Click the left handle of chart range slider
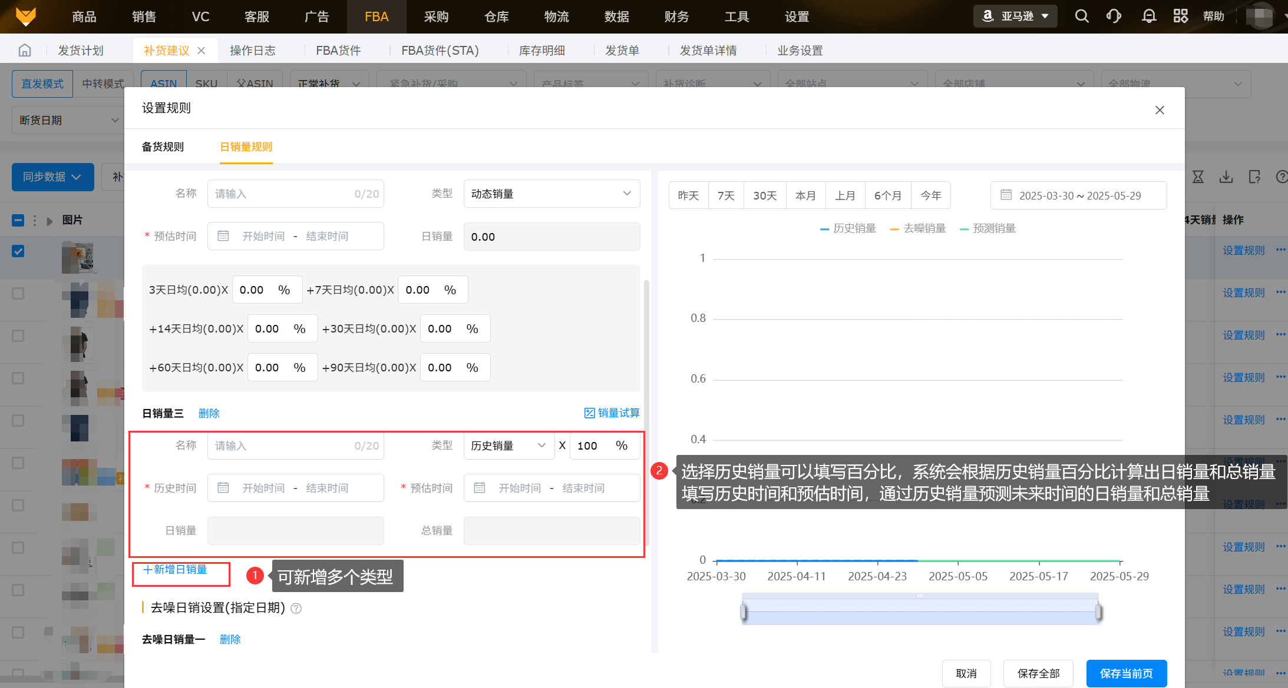Screen dimensions: 1288x688 click(x=744, y=612)
